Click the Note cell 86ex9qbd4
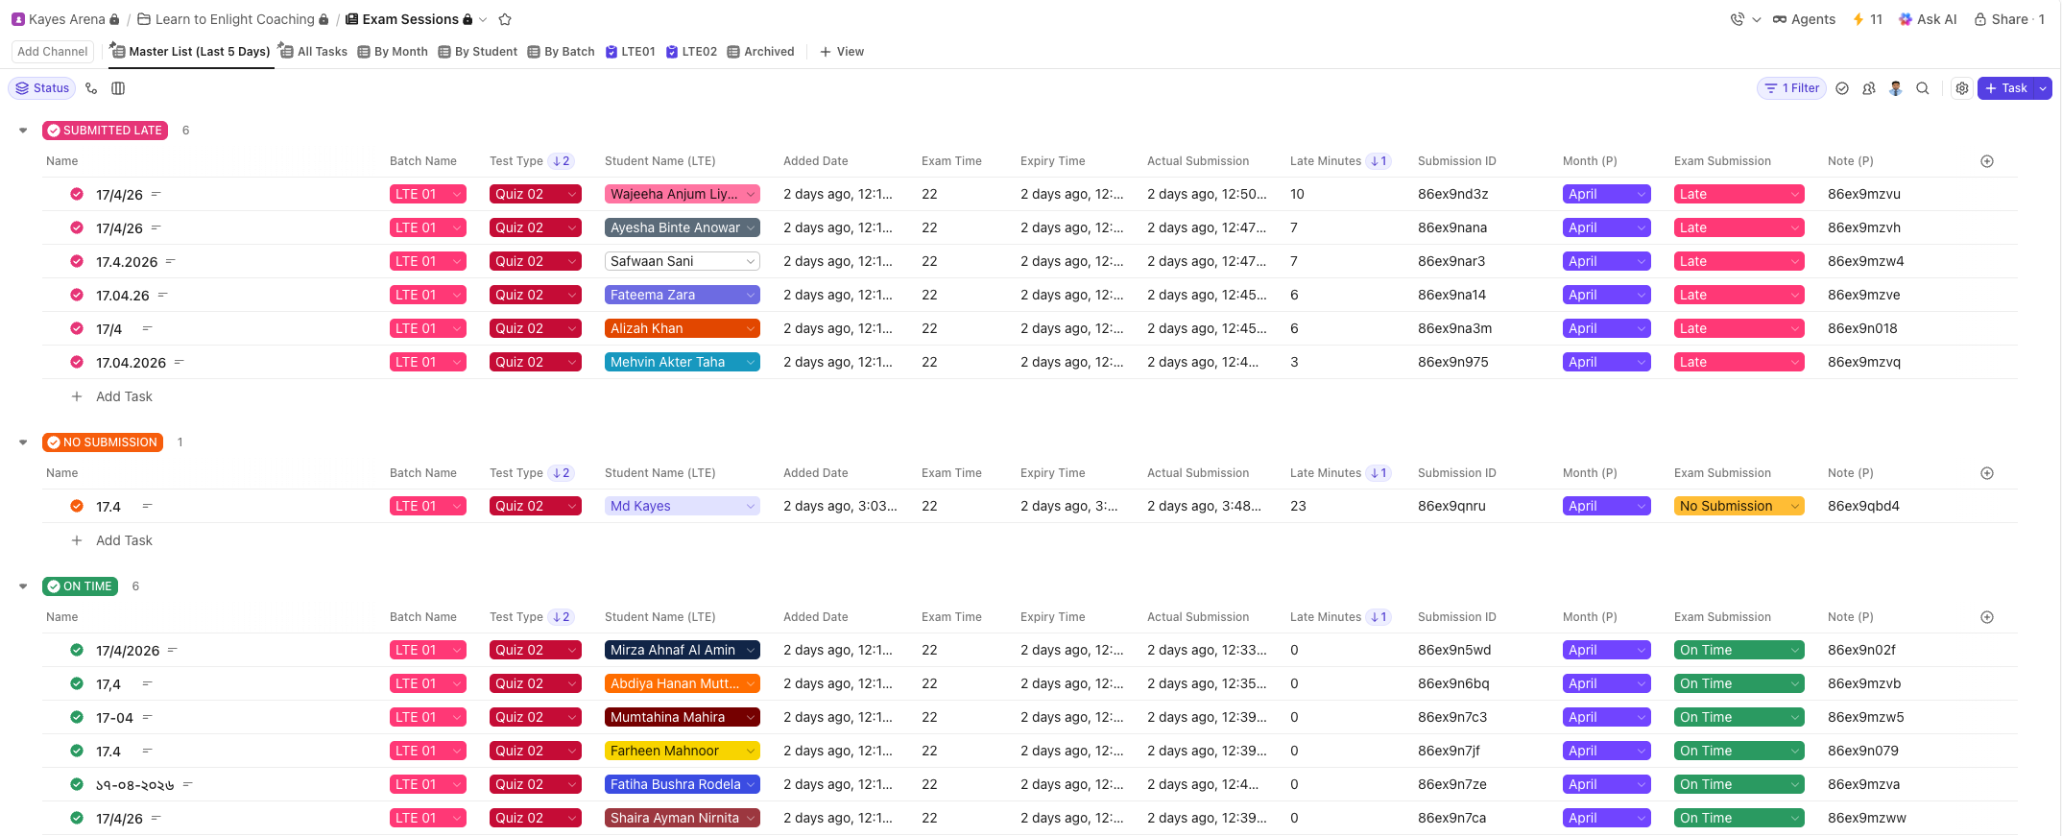This screenshot has height=836, width=2062. pyautogui.click(x=1863, y=506)
